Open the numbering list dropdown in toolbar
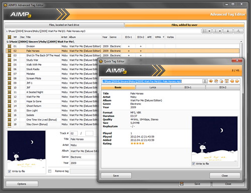Image resolution: width=251 pixels, height=193 pixels. pyautogui.click(x=207, y=31)
